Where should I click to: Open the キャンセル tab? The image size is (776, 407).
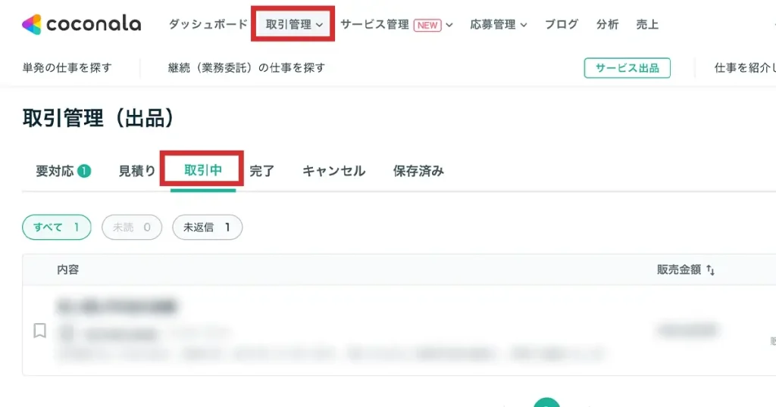click(x=334, y=171)
